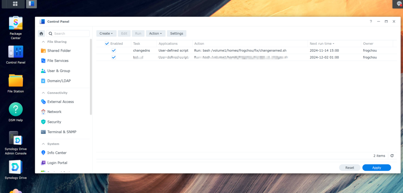Uncheck the second task's enabled checkbox
The image size is (403, 193).
pyautogui.click(x=114, y=57)
